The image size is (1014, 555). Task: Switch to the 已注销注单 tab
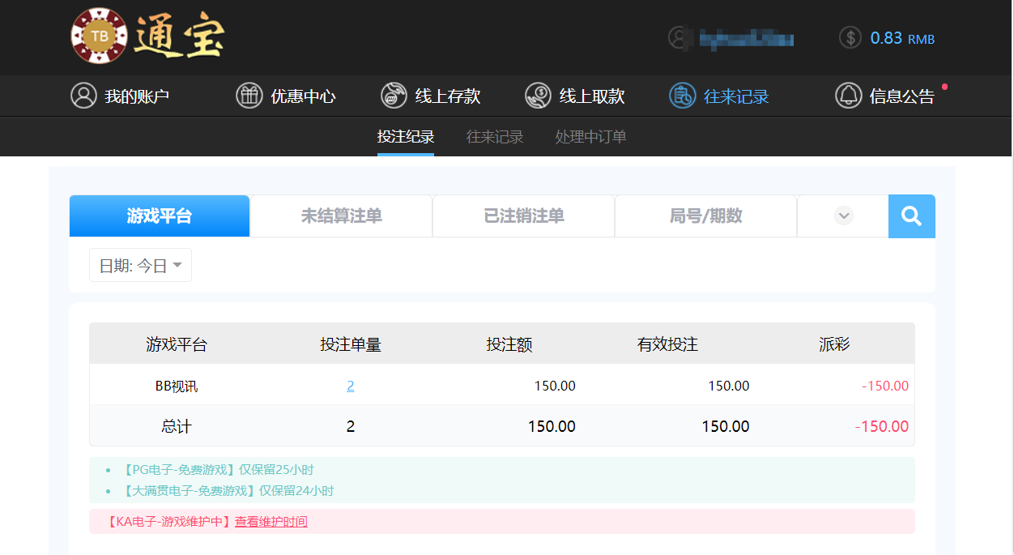coord(523,216)
